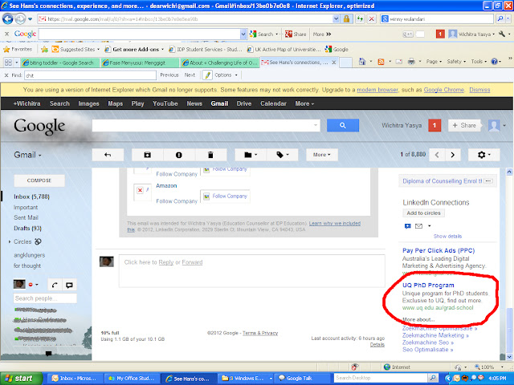Archive the email with the archive icon
Image resolution: width=514 pixels, height=385 pixels.
click(x=148, y=155)
